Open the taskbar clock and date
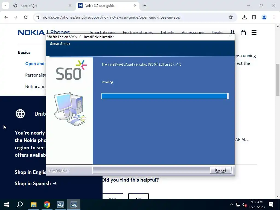The width and height of the screenshot is (280, 210). click(x=256, y=205)
